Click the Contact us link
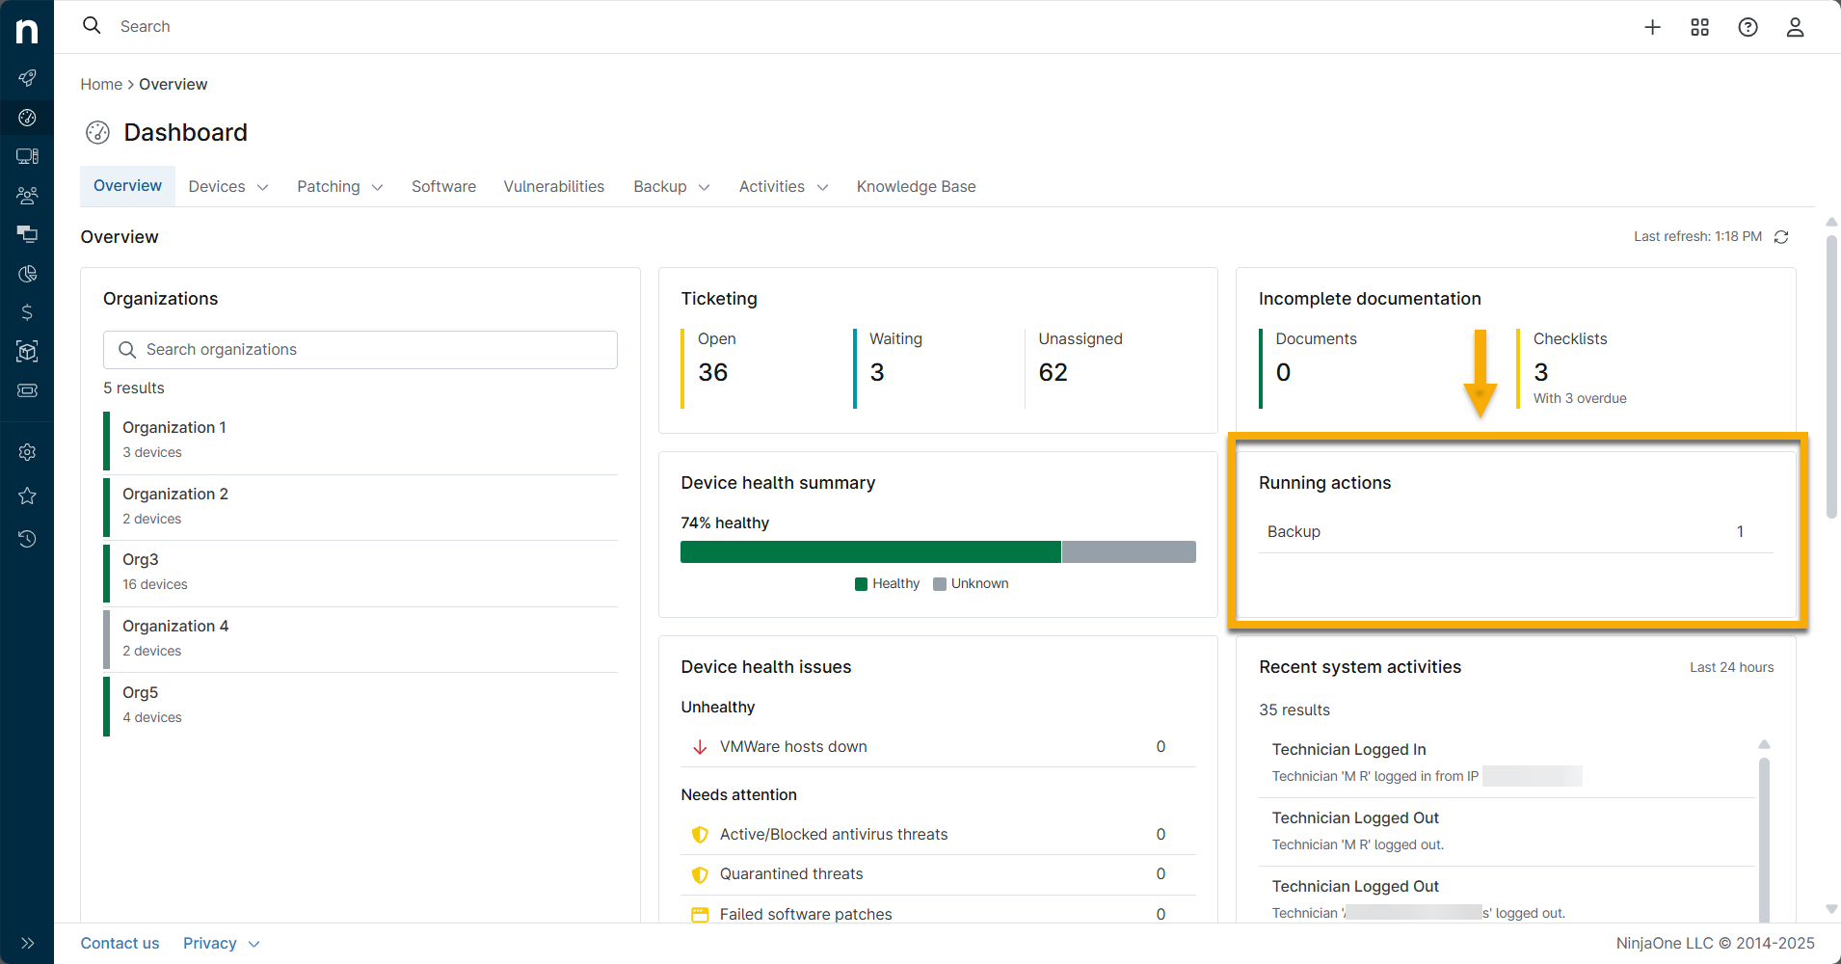1841x964 pixels. tap(120, 943)
